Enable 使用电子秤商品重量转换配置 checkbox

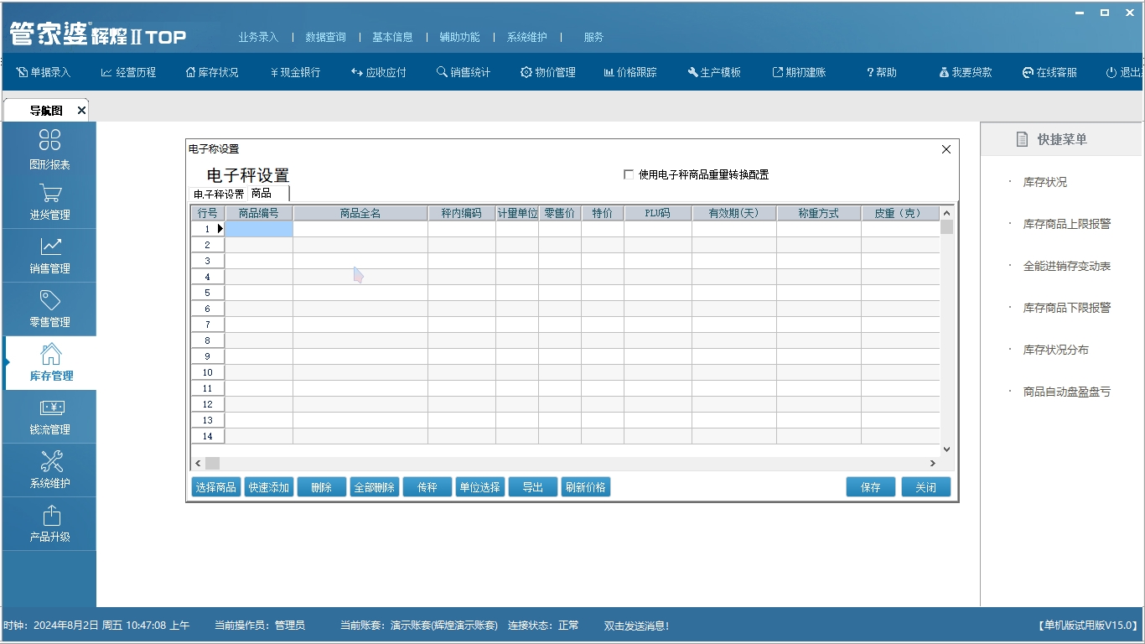(629, 174)
